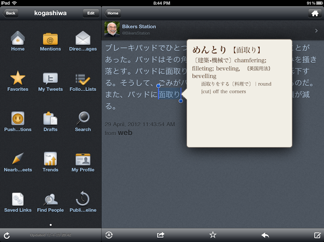The height and width of the screenshot is (242, 324).
Task: Open My Profile card icon
Action: [83, 159]
